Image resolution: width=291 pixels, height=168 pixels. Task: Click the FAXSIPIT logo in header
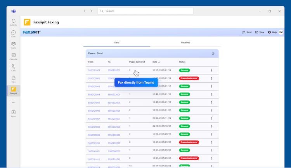pyautogui.click(x=31, y=32)
